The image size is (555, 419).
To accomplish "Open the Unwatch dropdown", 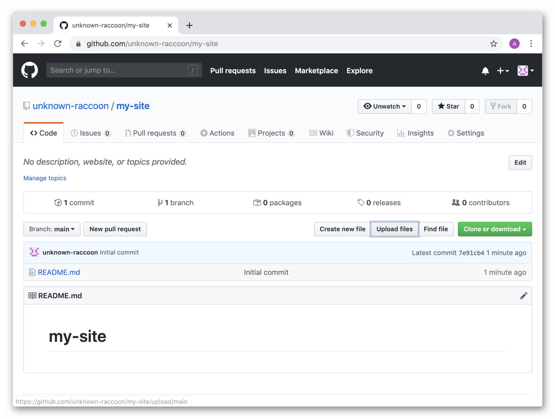I will pyautogui.click(x=385, y=107).
